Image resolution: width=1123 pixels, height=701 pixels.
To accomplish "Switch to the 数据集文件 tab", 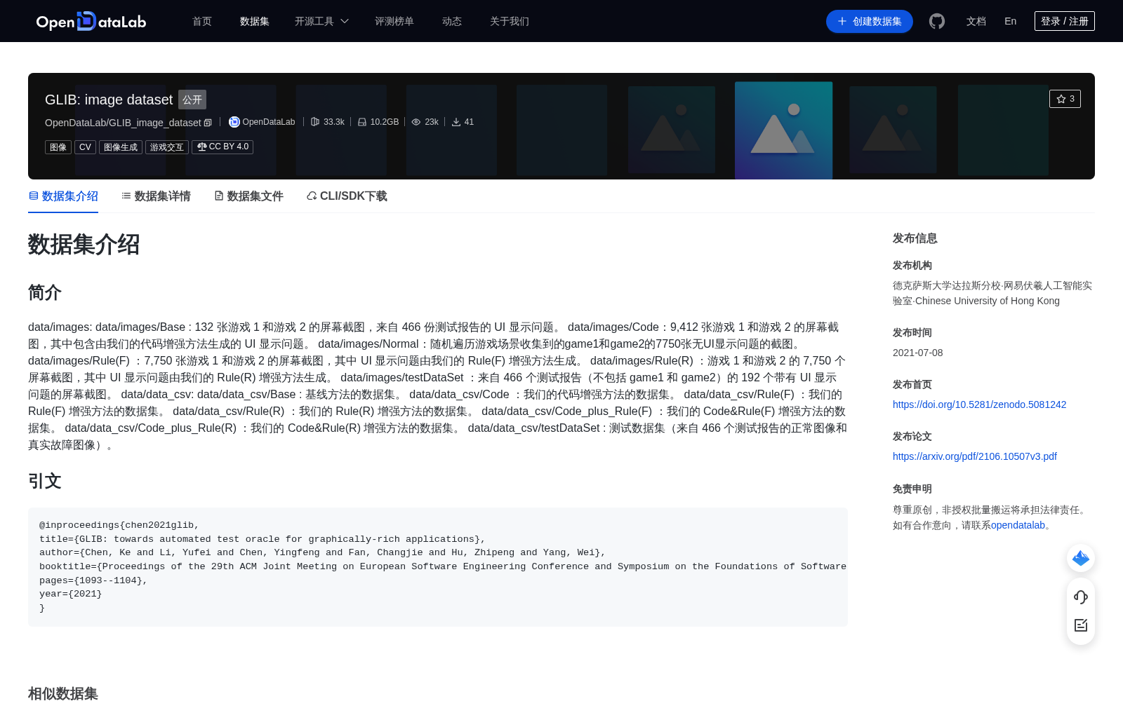I will pos(248,196).
